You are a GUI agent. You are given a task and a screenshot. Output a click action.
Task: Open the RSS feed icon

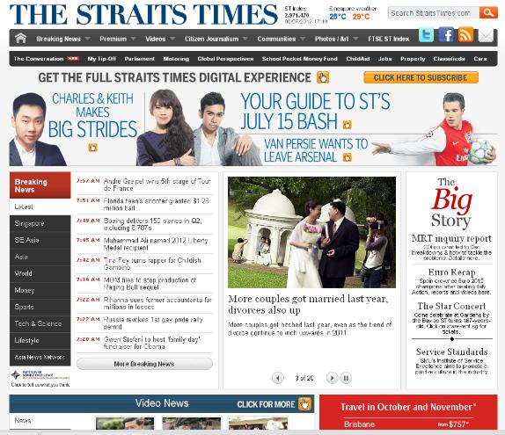click(465, 35)
